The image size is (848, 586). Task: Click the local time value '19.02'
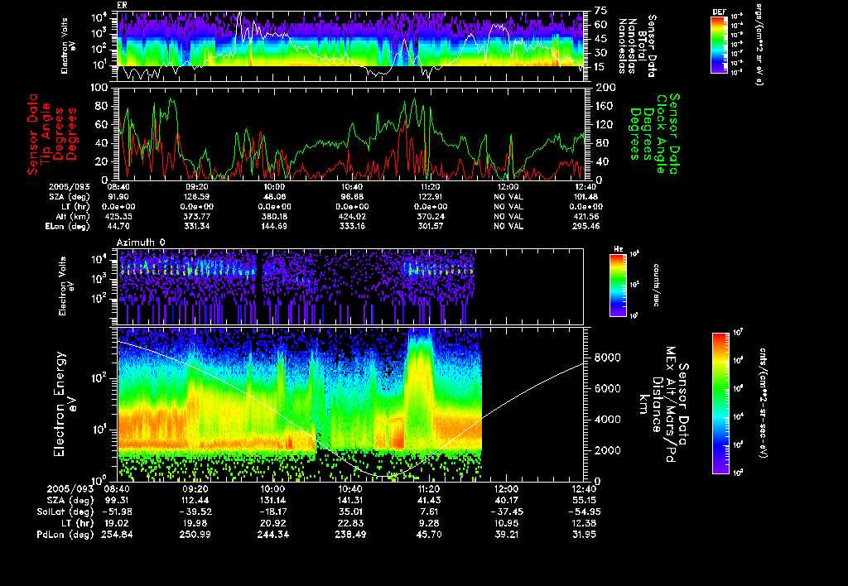point(117,523)
